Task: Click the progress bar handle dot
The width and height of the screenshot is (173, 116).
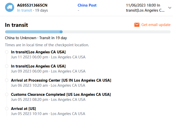Action: (x=61, y=32)
